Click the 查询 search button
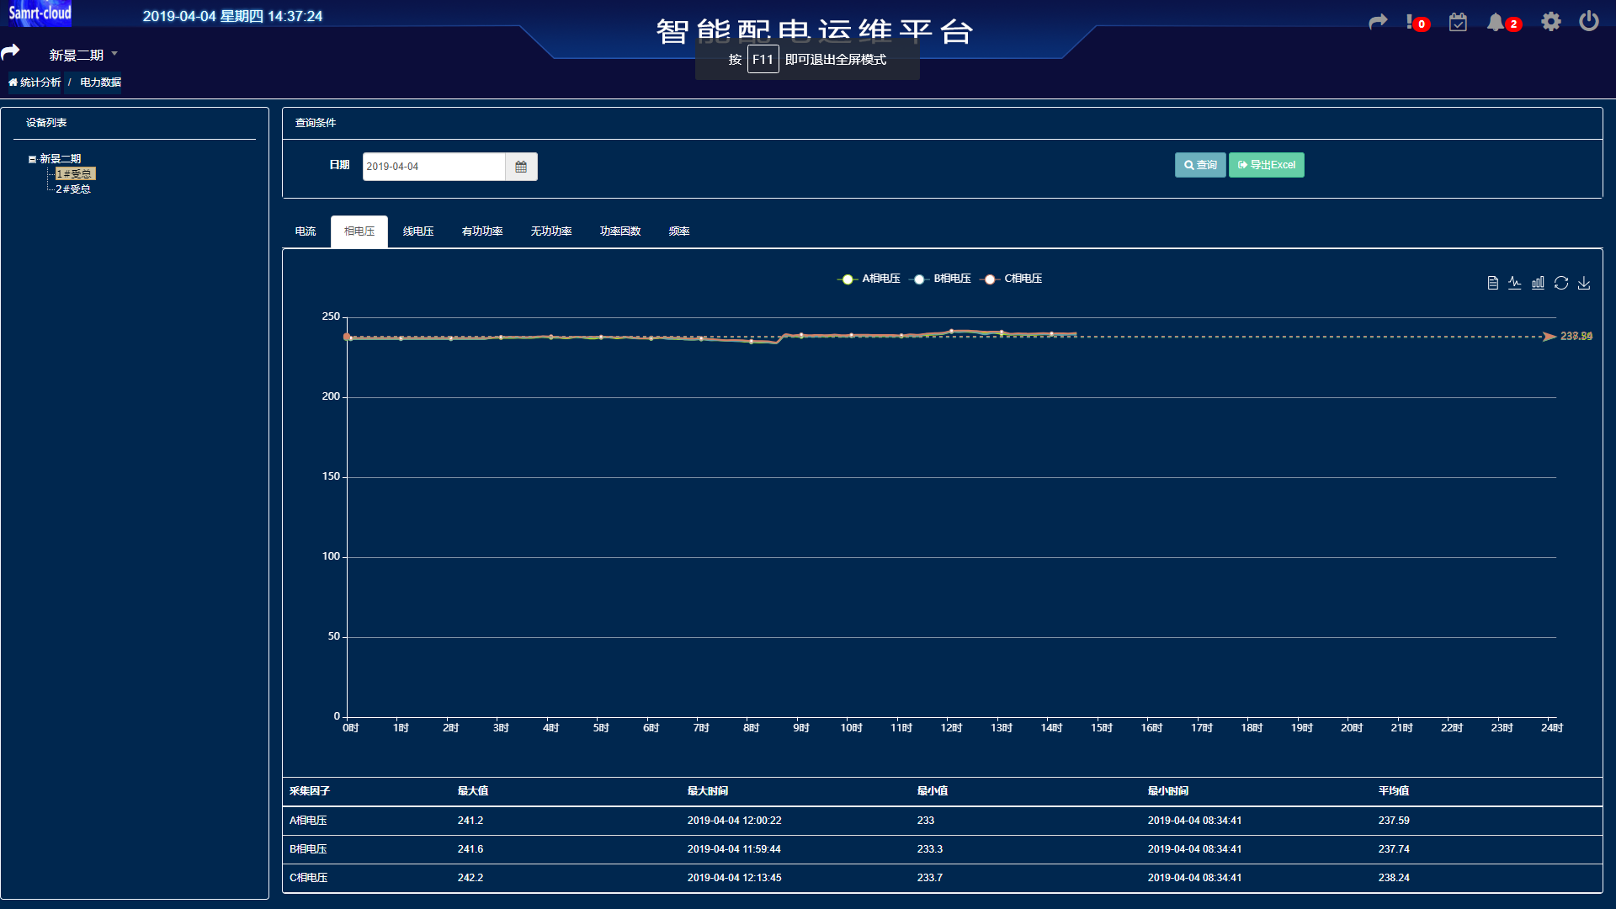This screenshot has height=909, width=1616. (x=1200, y=165)
